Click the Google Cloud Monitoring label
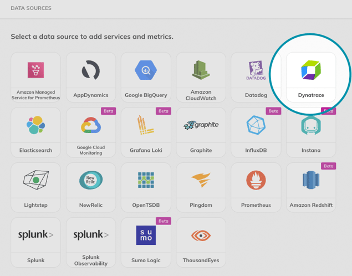The image size is (352, 276). (91, 150)
